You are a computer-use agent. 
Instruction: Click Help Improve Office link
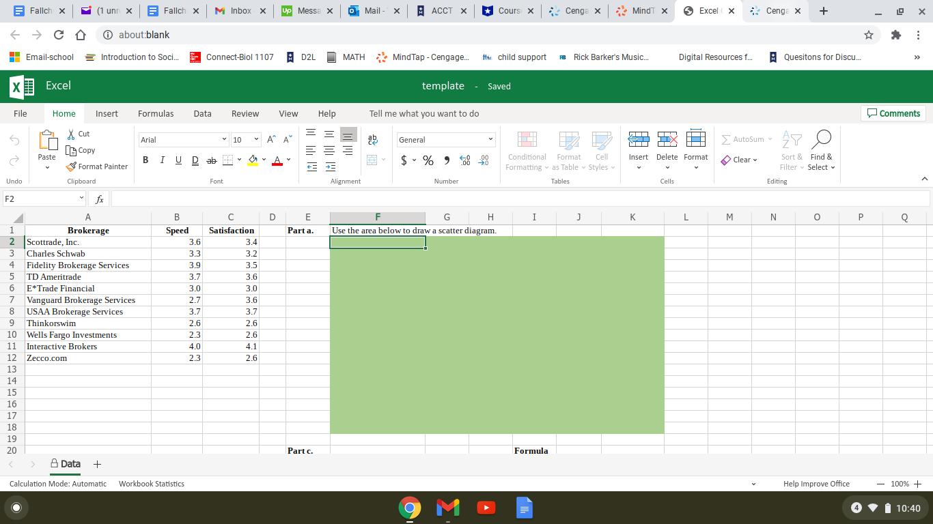(x=816, y=484)
